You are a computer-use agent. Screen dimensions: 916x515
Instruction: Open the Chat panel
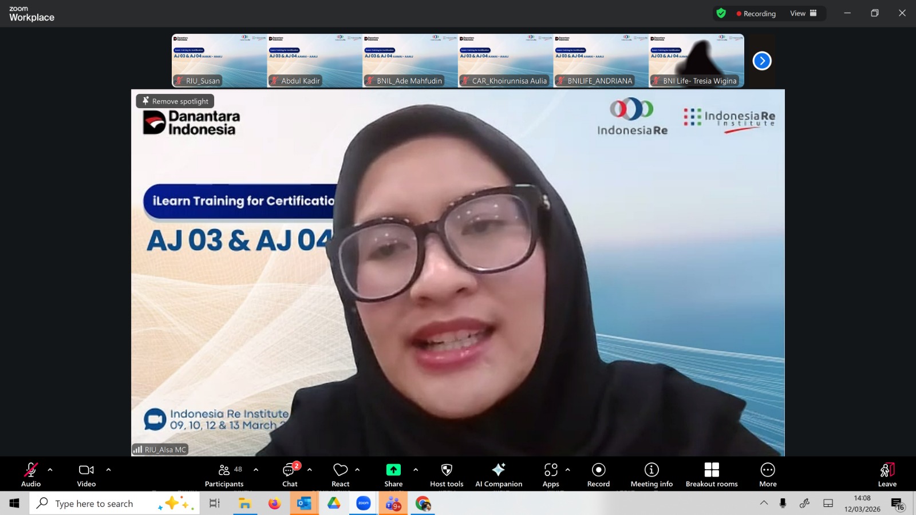pyautogui.click(x=290, y=474)
